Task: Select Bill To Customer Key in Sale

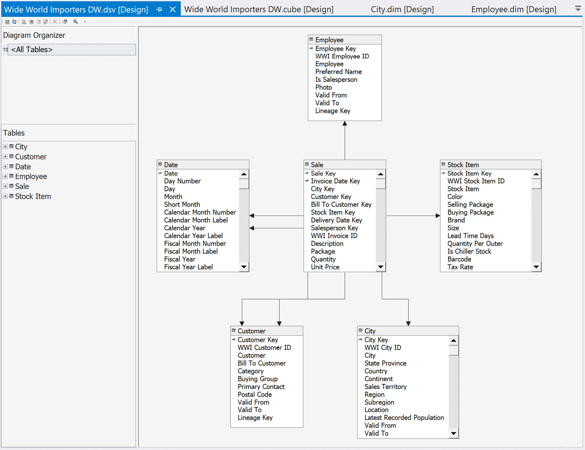Action: [341, 205]
